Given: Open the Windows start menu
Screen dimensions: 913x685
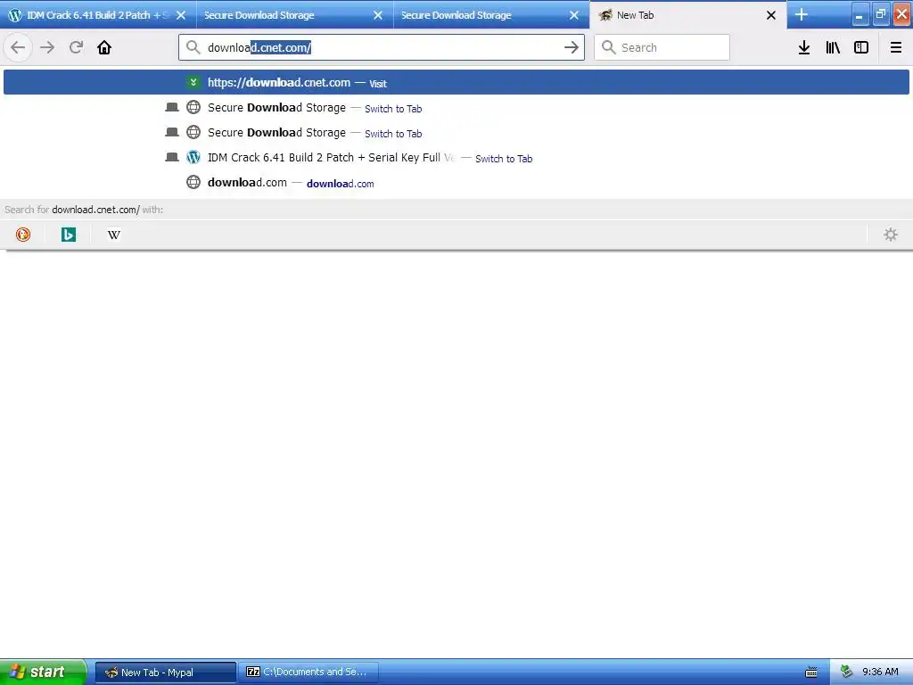Looking at the screenshot, I should (x=43, y=672).
